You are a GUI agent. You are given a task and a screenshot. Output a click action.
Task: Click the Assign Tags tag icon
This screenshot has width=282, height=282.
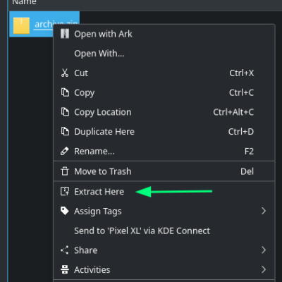tap(65, 211)
